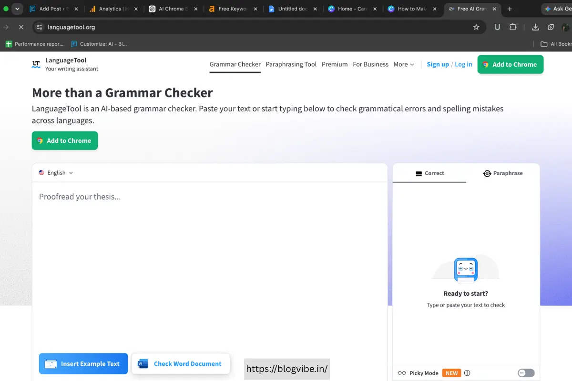Open a new browser tab

510,9
